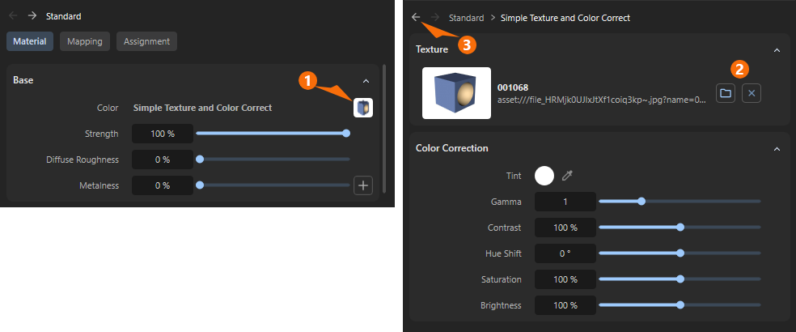Go back using the arrow in texture panel
This screenshot has width=796, height=332.
tap(416, 17)
